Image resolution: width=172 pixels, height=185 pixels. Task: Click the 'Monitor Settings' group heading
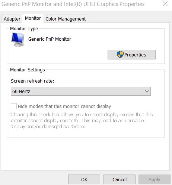click(28, 70)
